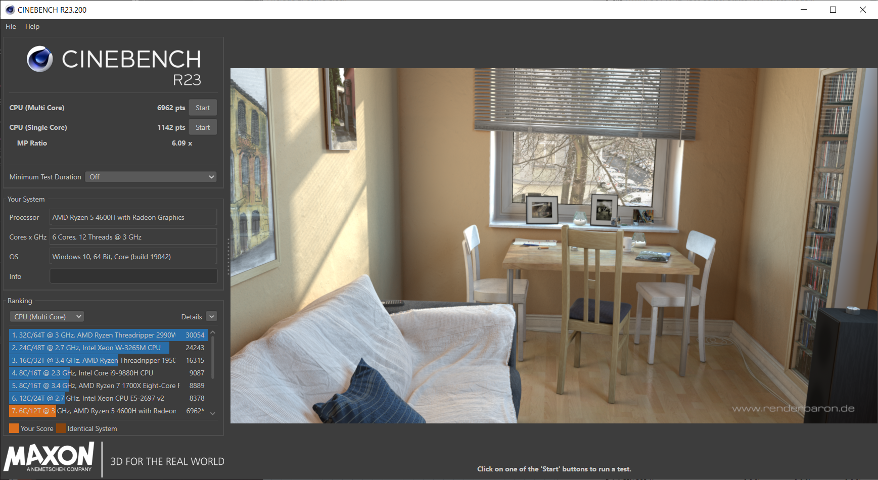The width and height of the screenshot is (878, 480).
Task: Click the 30054 ranking score
Action: point(195,335)
